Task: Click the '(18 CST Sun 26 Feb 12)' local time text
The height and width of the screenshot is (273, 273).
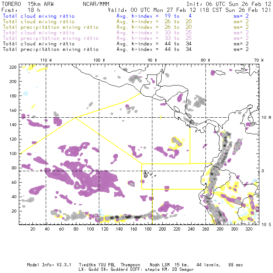Action: pyautogui.click(x=235, y=10)
